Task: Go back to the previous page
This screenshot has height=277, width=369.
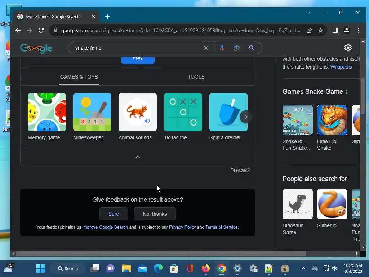Action: pyautogui.click(x=18, y=30)
